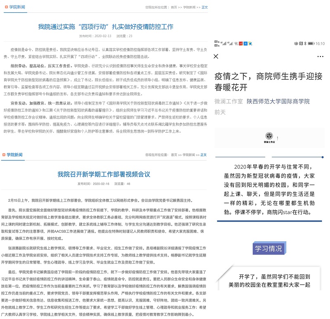Screen dimensions: 330x319
Task: Open the 陕西师范大学国际商学院 account link
Action: coord(278,101)
